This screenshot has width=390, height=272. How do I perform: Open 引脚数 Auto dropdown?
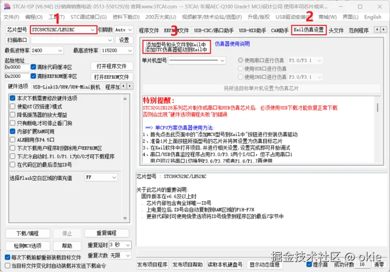tap(123, 30)
